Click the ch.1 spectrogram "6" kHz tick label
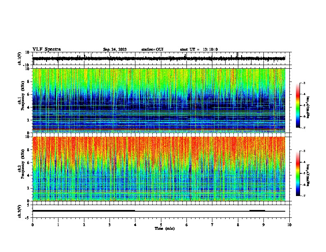The width and height of the screenshot is (326, 252). pyautogui.click(x=29, y=95)
